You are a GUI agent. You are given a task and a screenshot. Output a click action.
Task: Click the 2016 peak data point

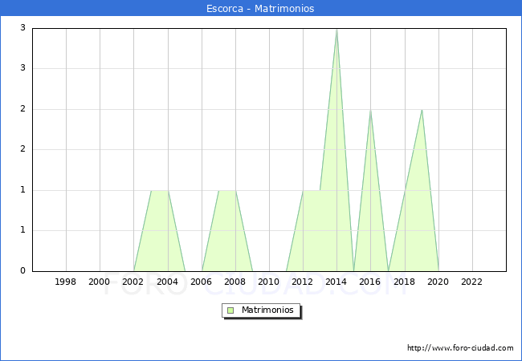[x=370, y=110]
